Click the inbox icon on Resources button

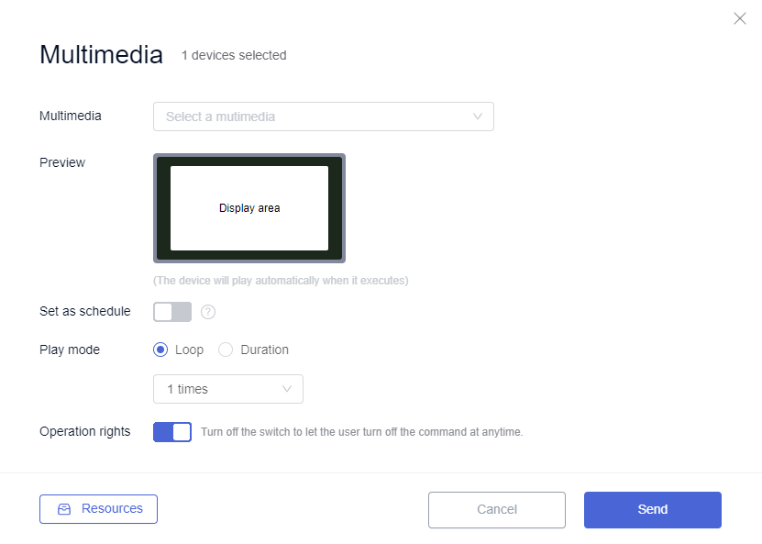(x=64, y=509)
